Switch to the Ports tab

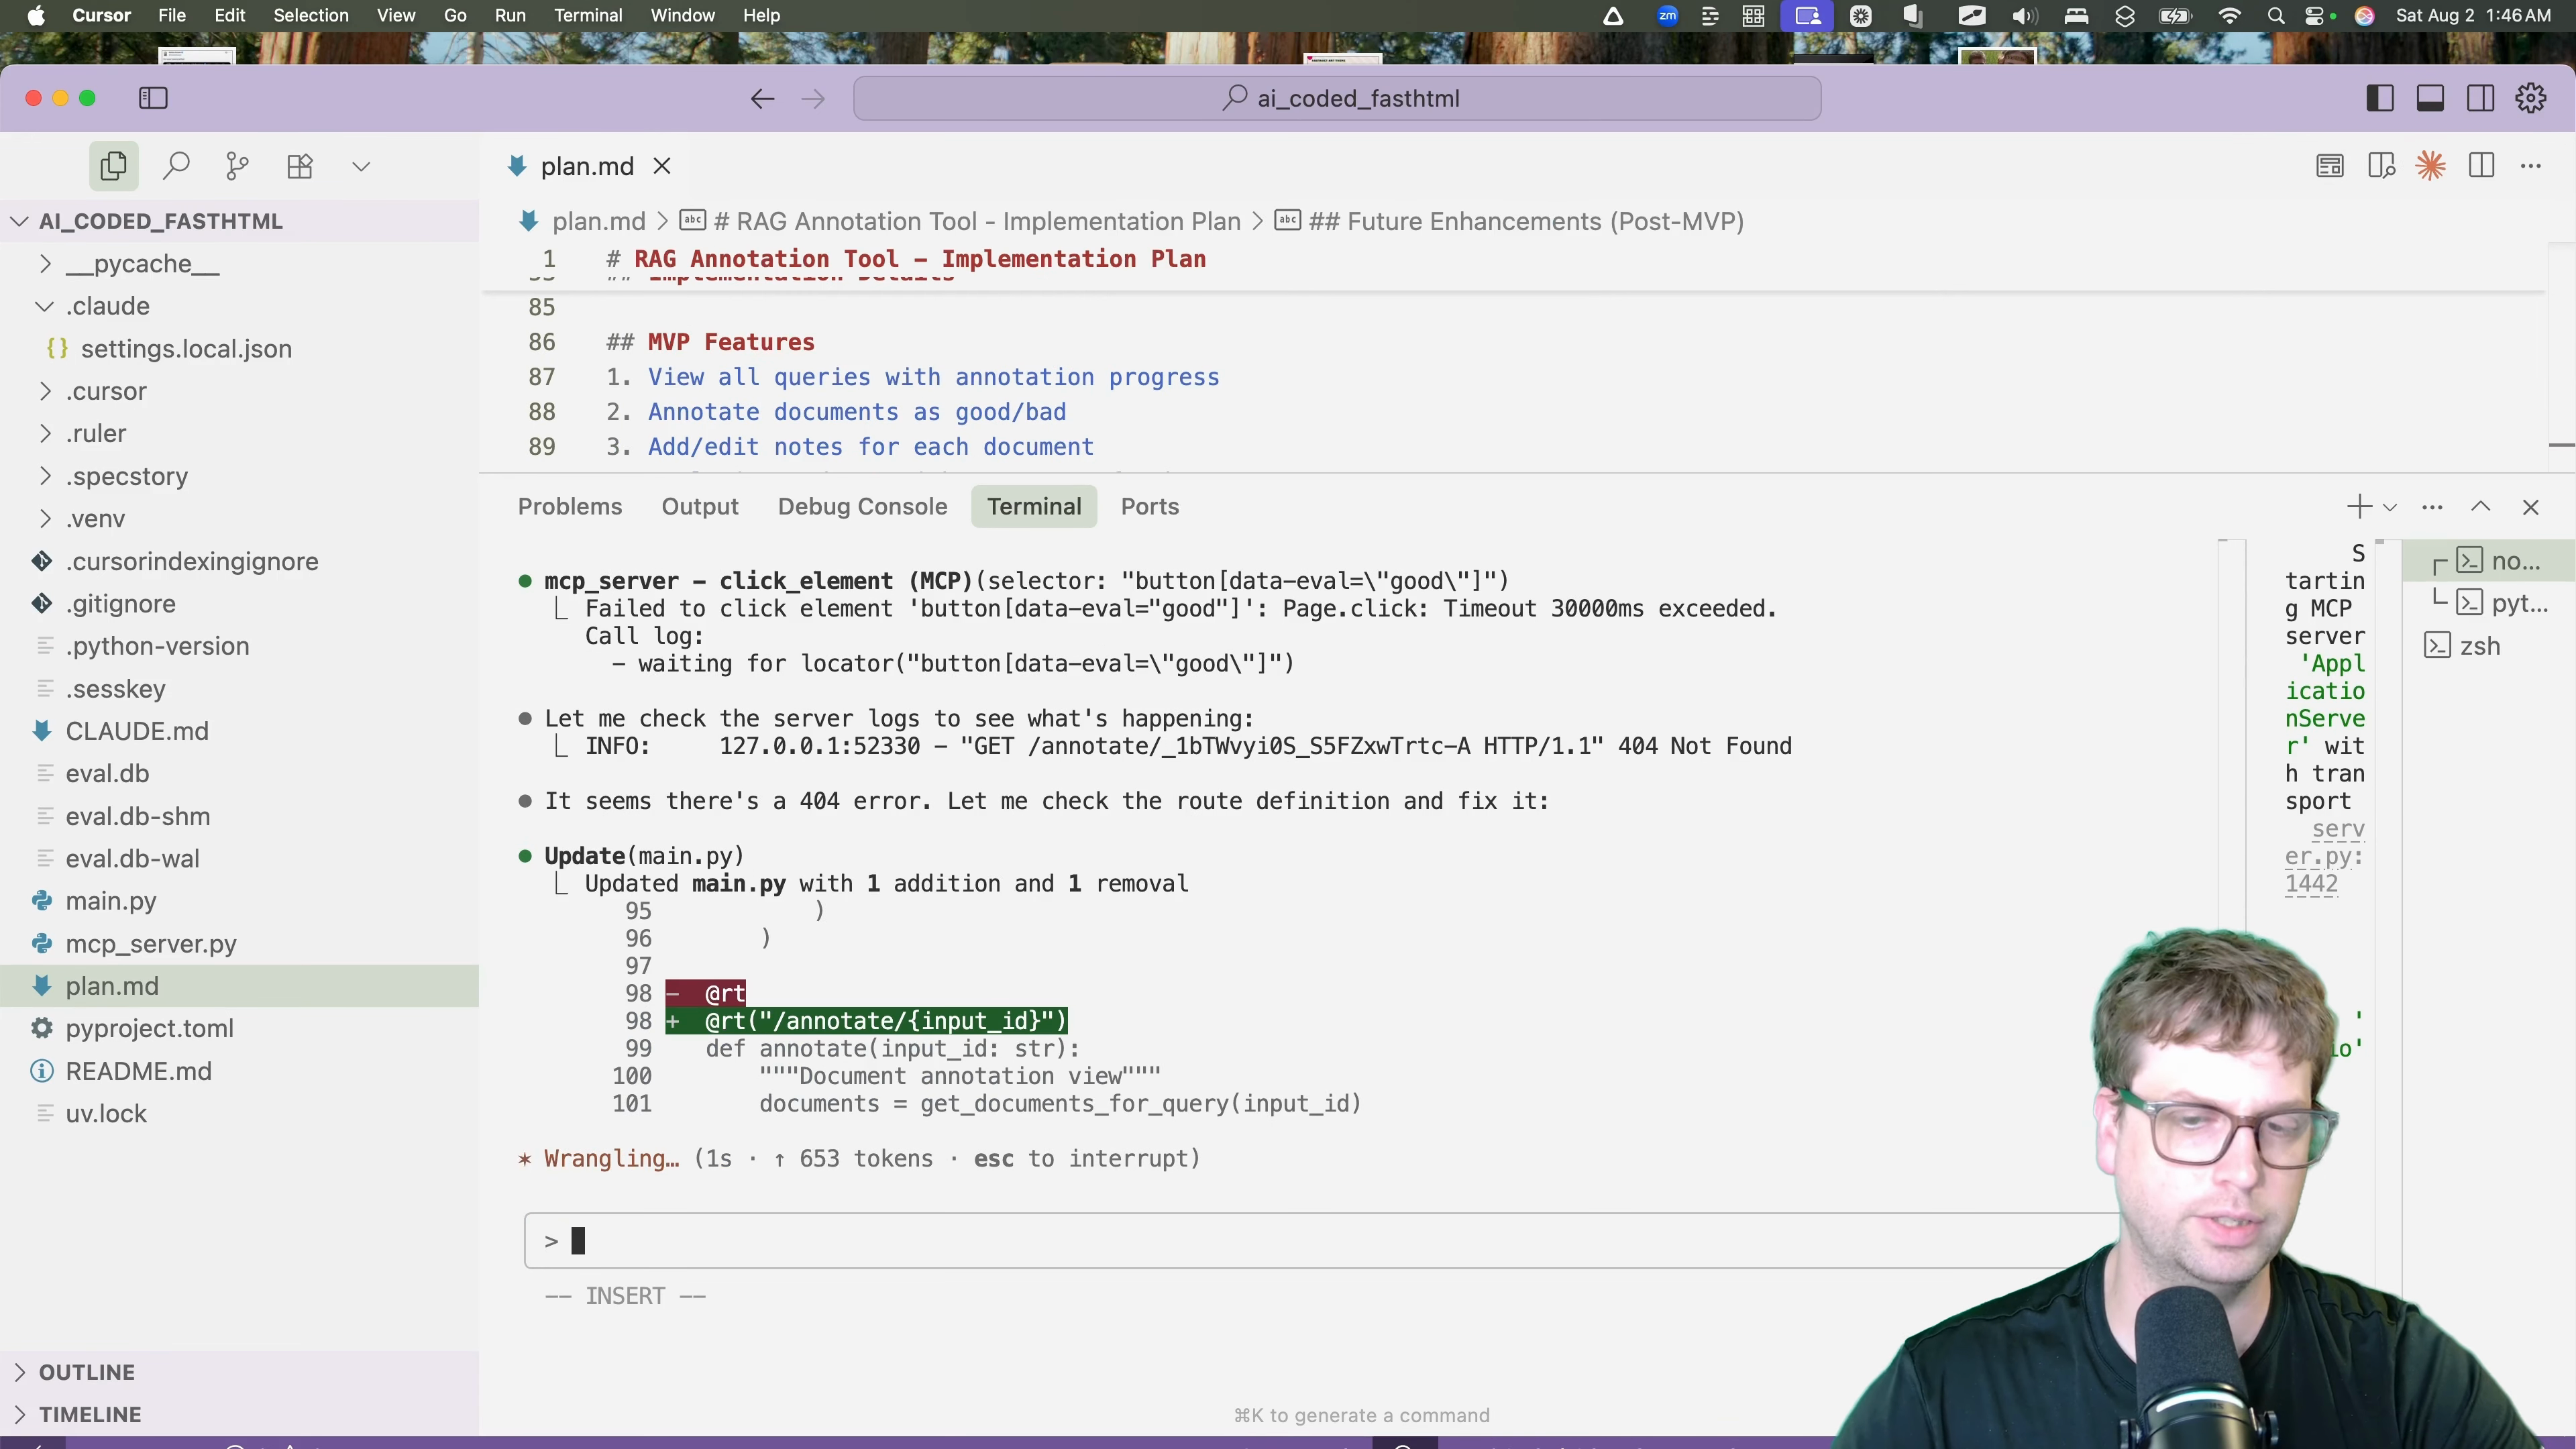1150,506
